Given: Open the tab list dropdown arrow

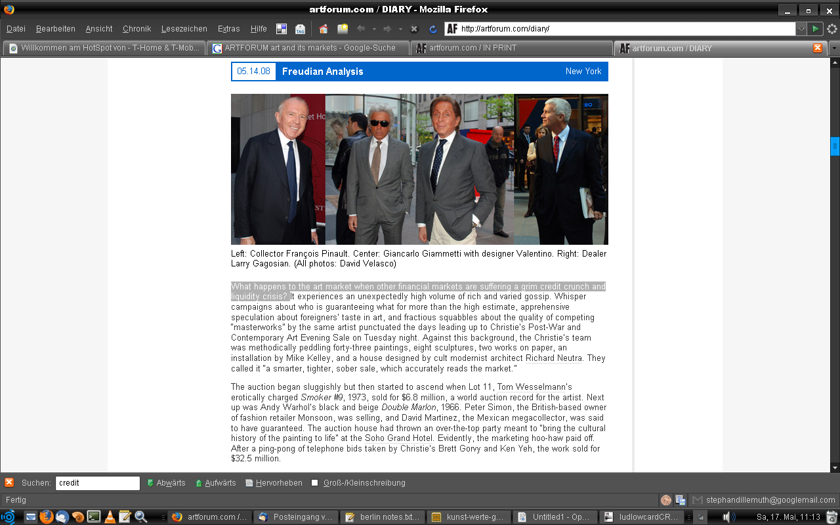Looking at the screenshot, I should (834, 48).
